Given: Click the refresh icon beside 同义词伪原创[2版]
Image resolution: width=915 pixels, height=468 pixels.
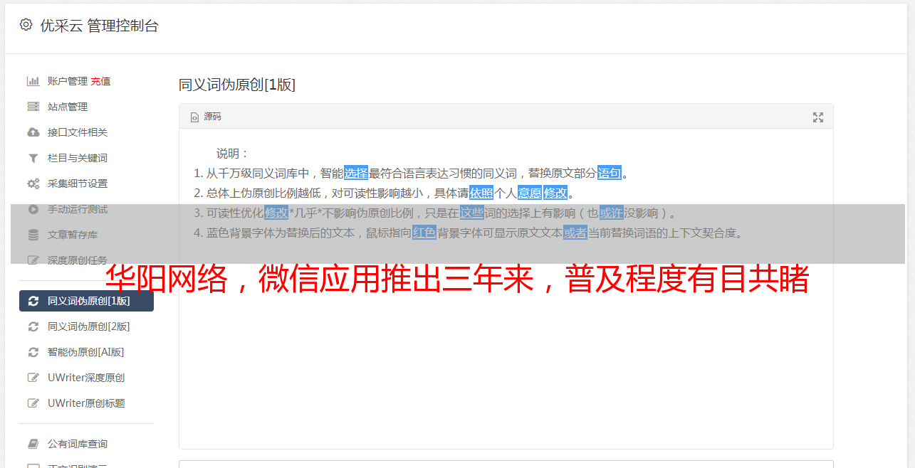Looking at the screenshot, I should coord(33,326).
